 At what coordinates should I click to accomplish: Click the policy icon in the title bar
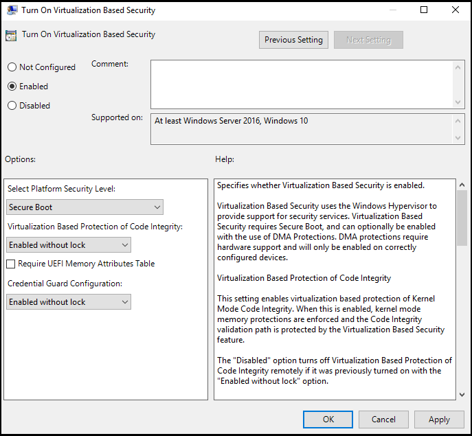coord(10,10)
